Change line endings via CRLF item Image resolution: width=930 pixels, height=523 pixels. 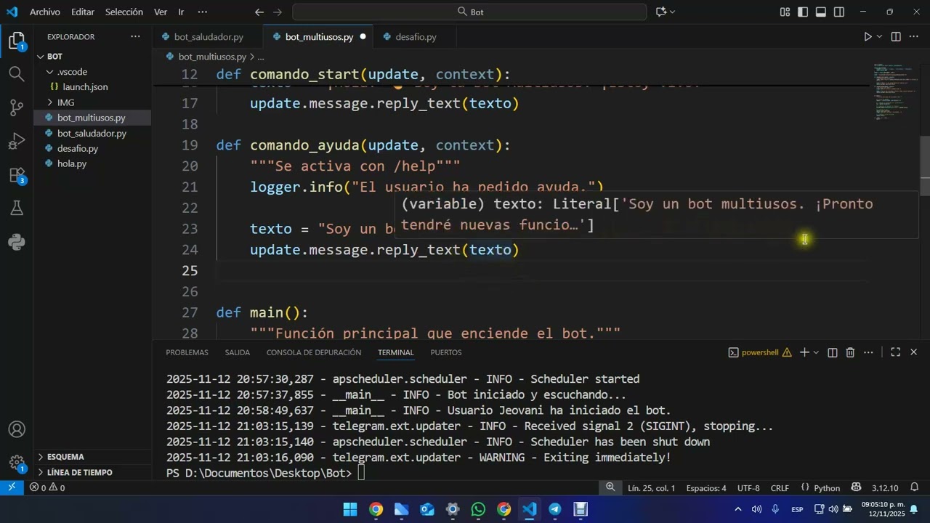pos(780,487)
